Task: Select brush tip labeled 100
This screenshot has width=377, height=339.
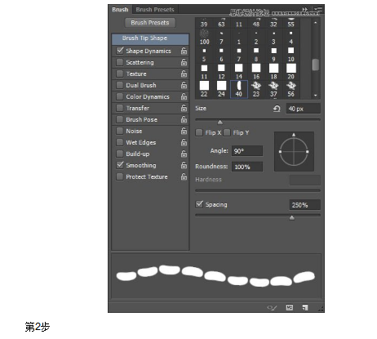Action: point(204,37)
